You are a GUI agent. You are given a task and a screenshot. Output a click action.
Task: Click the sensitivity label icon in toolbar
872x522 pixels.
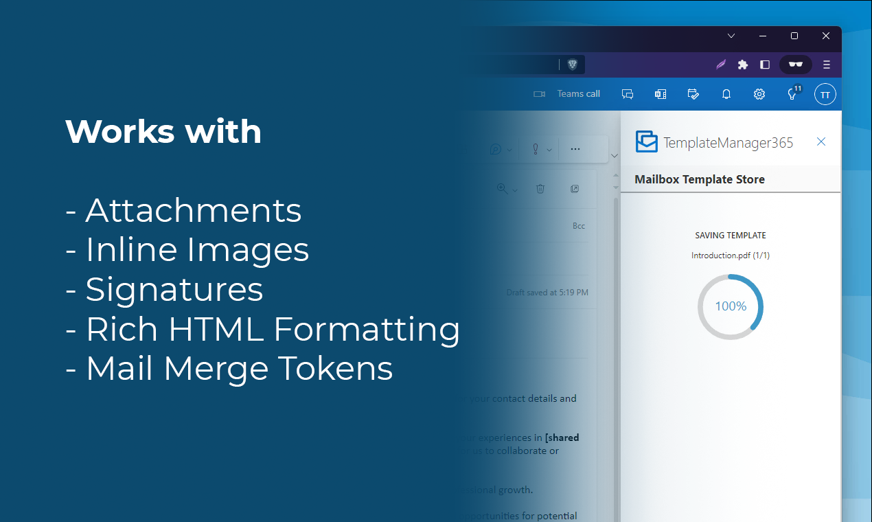point(496,149)
